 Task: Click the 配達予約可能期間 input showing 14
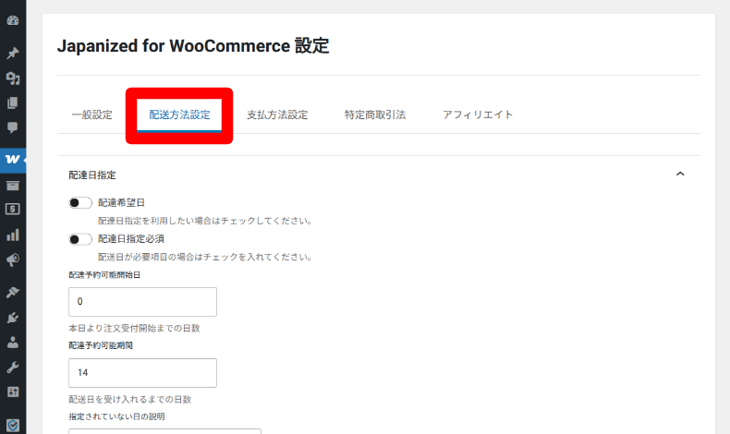coord(142,373)
